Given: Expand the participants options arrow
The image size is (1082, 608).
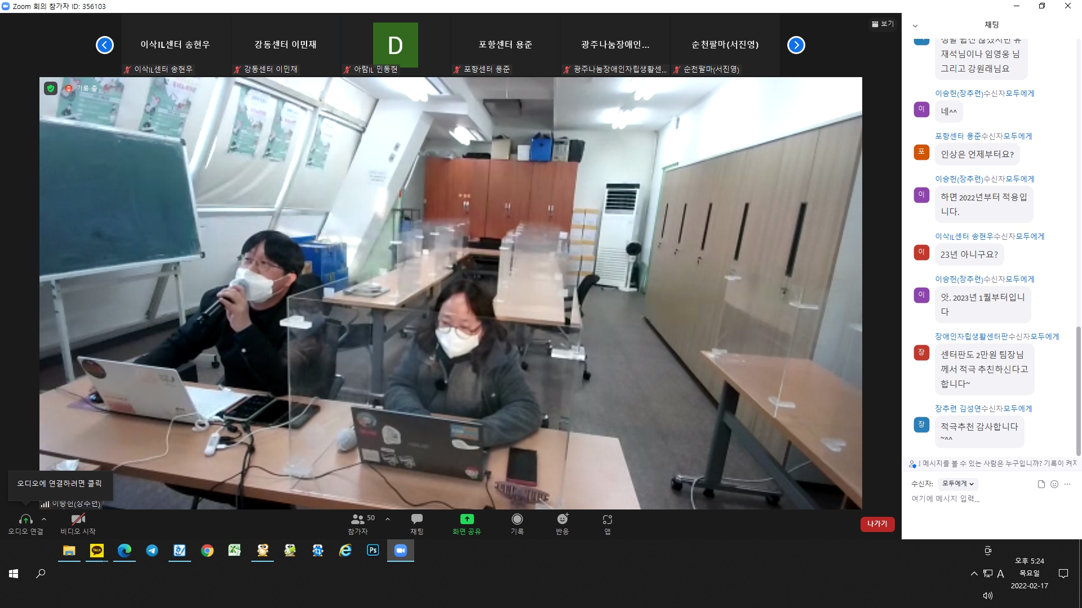Looking at the screenshot, I should (388, 519).
